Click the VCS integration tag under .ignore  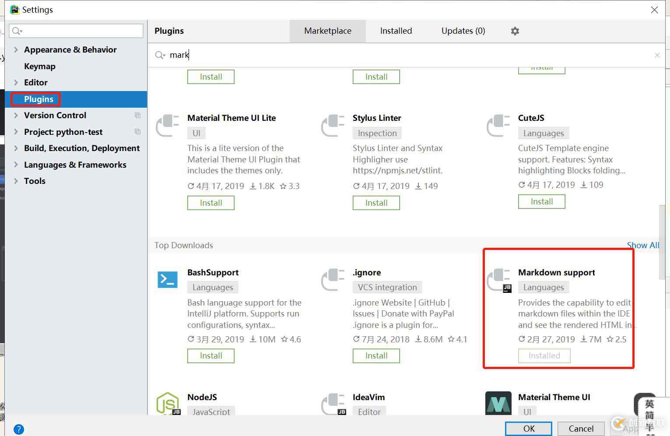point(387,287)
